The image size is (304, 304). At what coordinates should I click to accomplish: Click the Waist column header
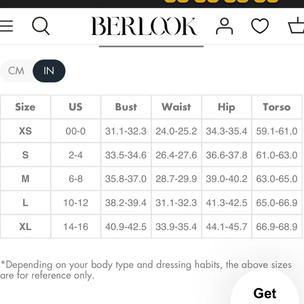(176, 107)
